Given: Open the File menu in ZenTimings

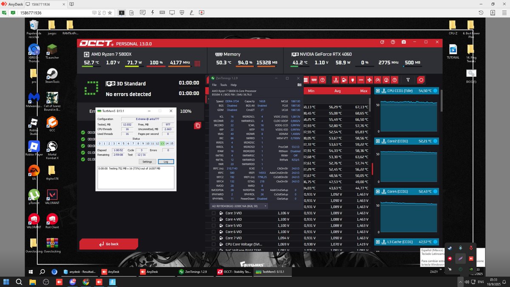Looking at the screenshot, I should pyautogui.click(x=214, y=85).
